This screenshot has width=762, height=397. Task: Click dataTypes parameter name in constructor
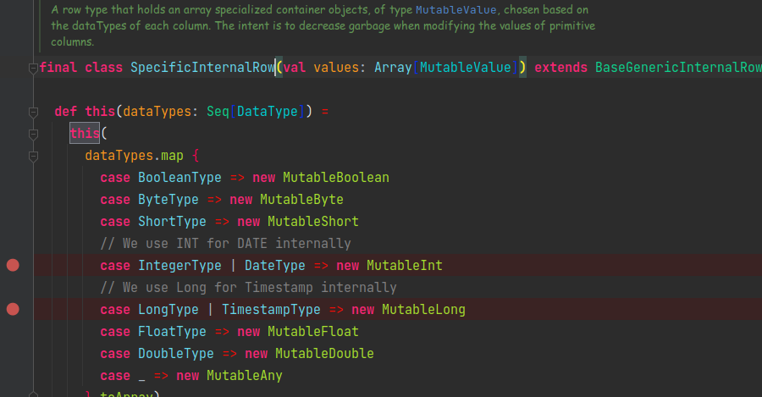pos(157,111)
